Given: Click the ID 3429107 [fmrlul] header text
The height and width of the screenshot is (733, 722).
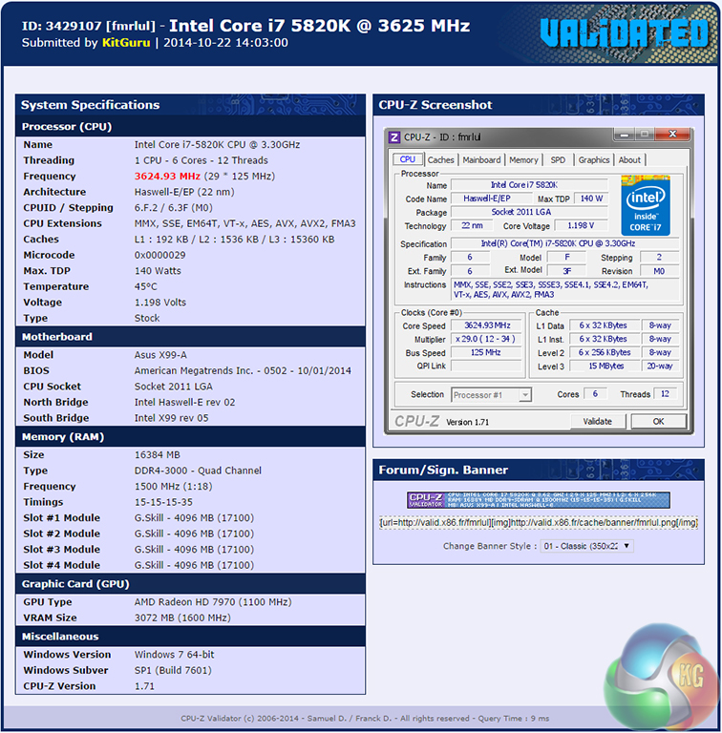Looking at the screenshot, I should point(89,26).
